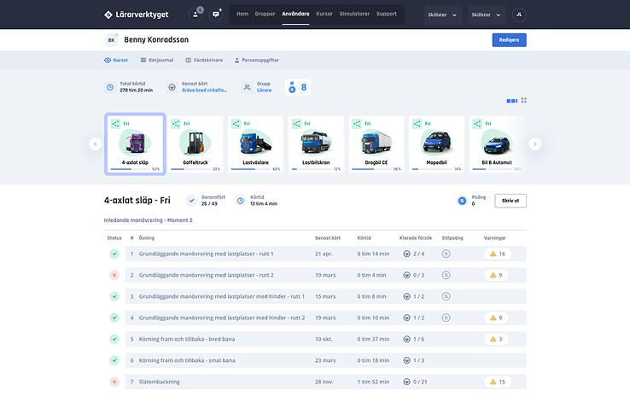Toggle green status check on exercise 1
Image resolution: width=630 pixels, height=403 pixels.
coord(114,254)
